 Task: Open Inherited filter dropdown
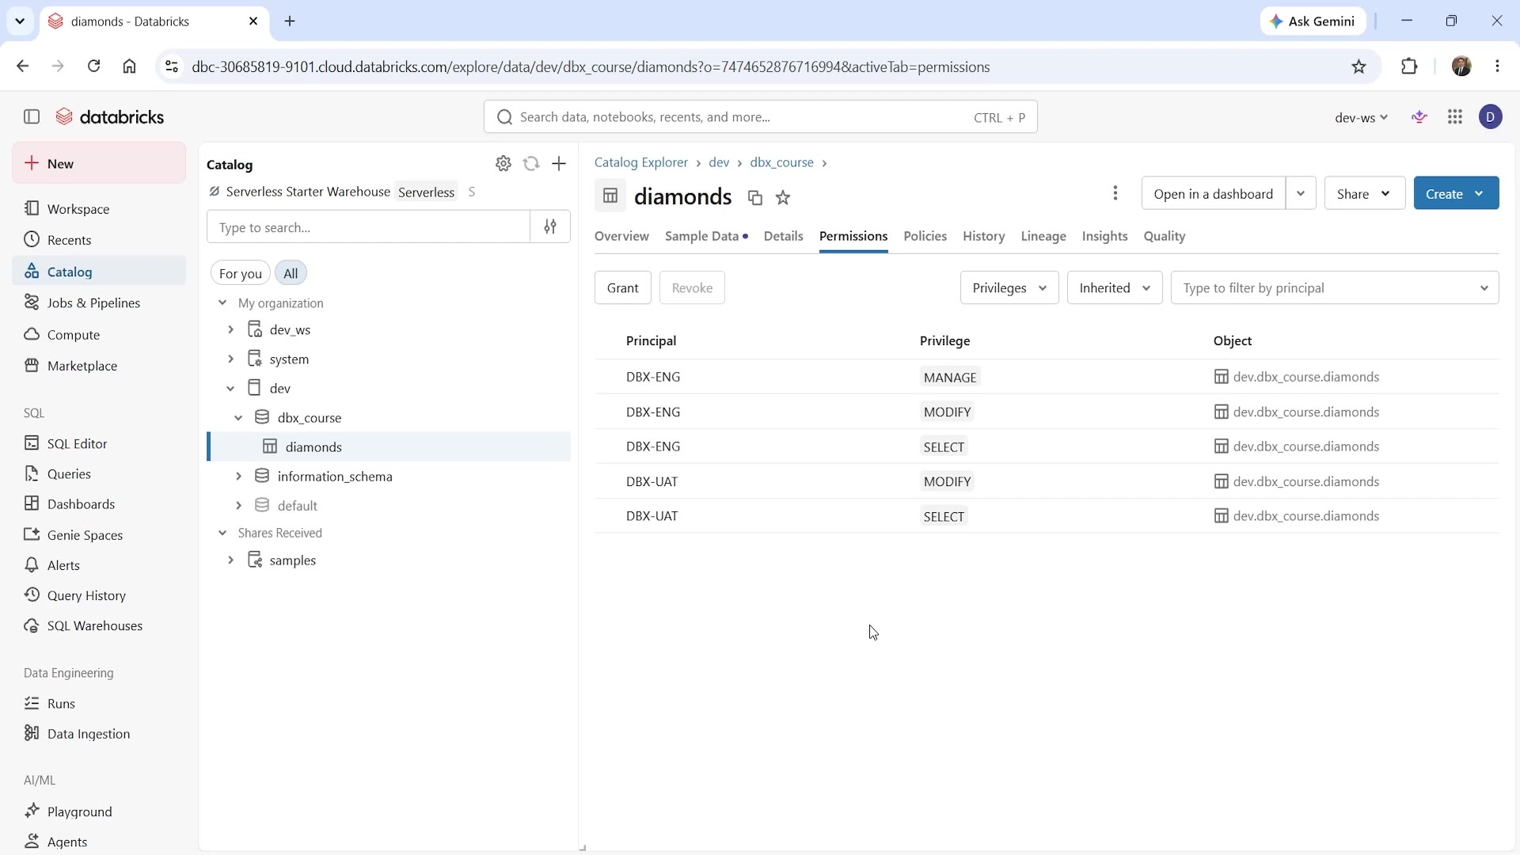[1115, 287]
